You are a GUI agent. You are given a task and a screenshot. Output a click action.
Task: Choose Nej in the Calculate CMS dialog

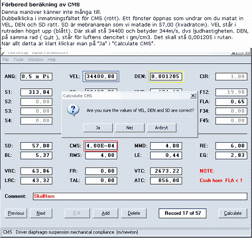click(x=130, y=128)
